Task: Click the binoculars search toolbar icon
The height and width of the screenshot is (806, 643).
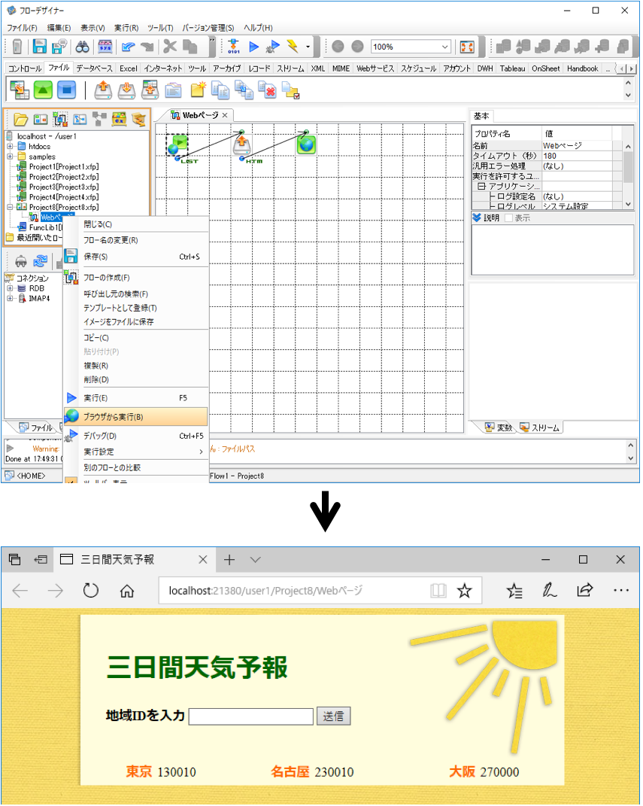Action: click(82, 47)
